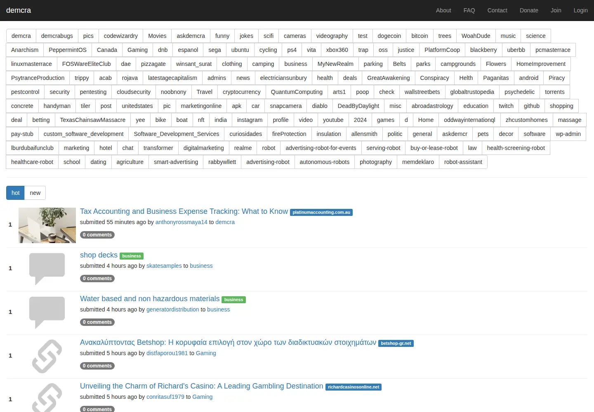594x412 pixels.
Task: Select the 'pcmasterrace' community tag
Action: 553,50
